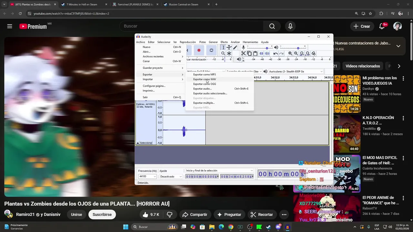Select the Draw pencil tool
The height and width of the screenshot is (232, 413).
pos(235,47)
